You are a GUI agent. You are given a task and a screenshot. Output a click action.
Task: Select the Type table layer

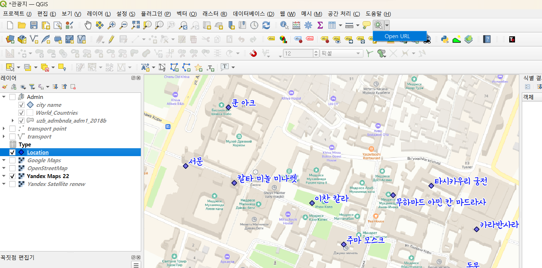click(25, 144)
